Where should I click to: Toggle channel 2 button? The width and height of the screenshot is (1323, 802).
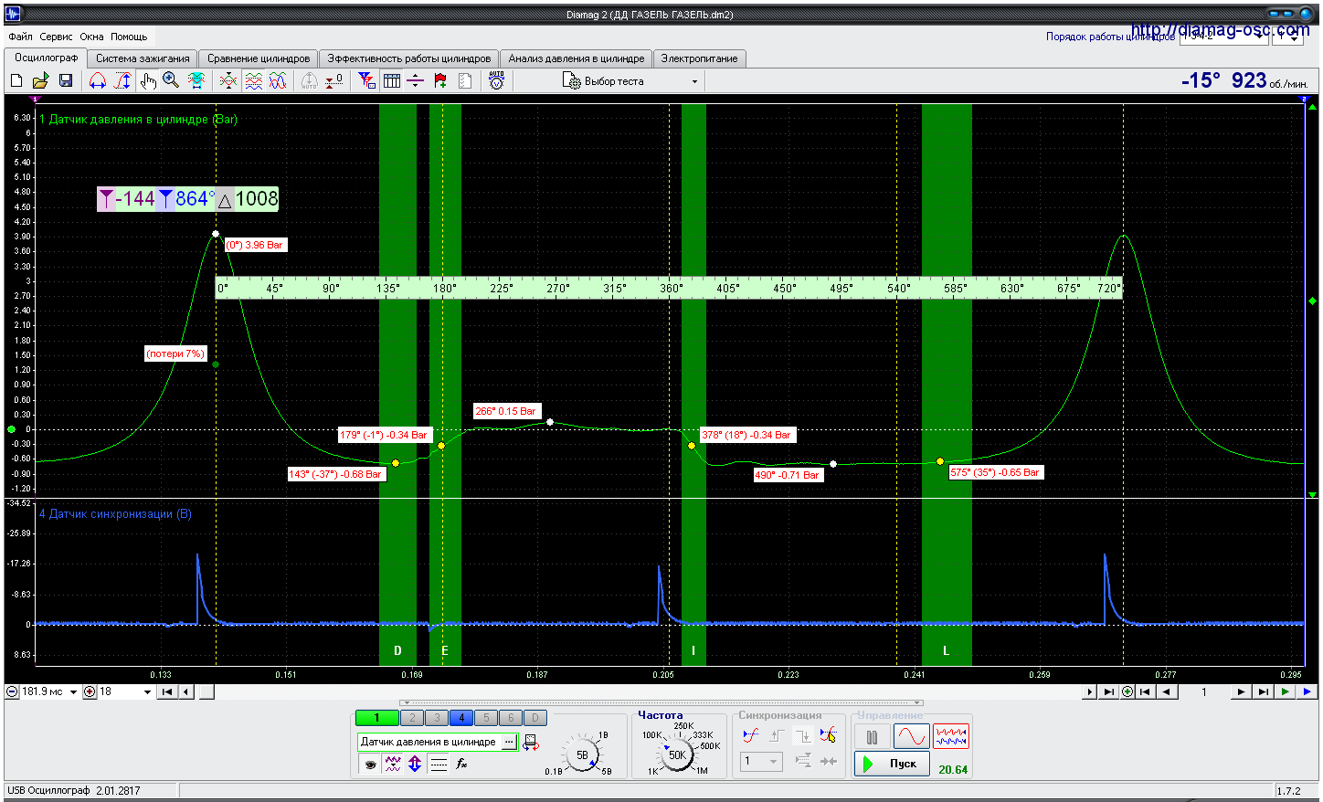(x=412, y=718)
